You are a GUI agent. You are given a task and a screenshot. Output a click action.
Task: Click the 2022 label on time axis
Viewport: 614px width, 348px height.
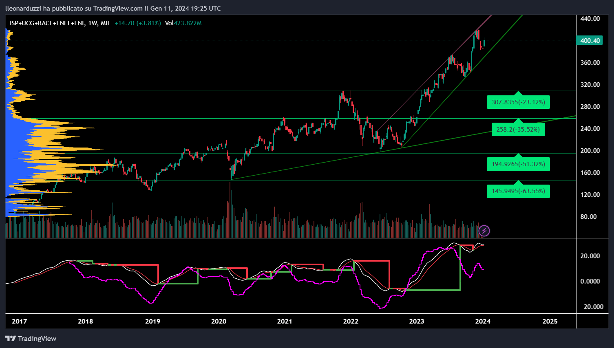pyautogui.click(x=351, y=321)
